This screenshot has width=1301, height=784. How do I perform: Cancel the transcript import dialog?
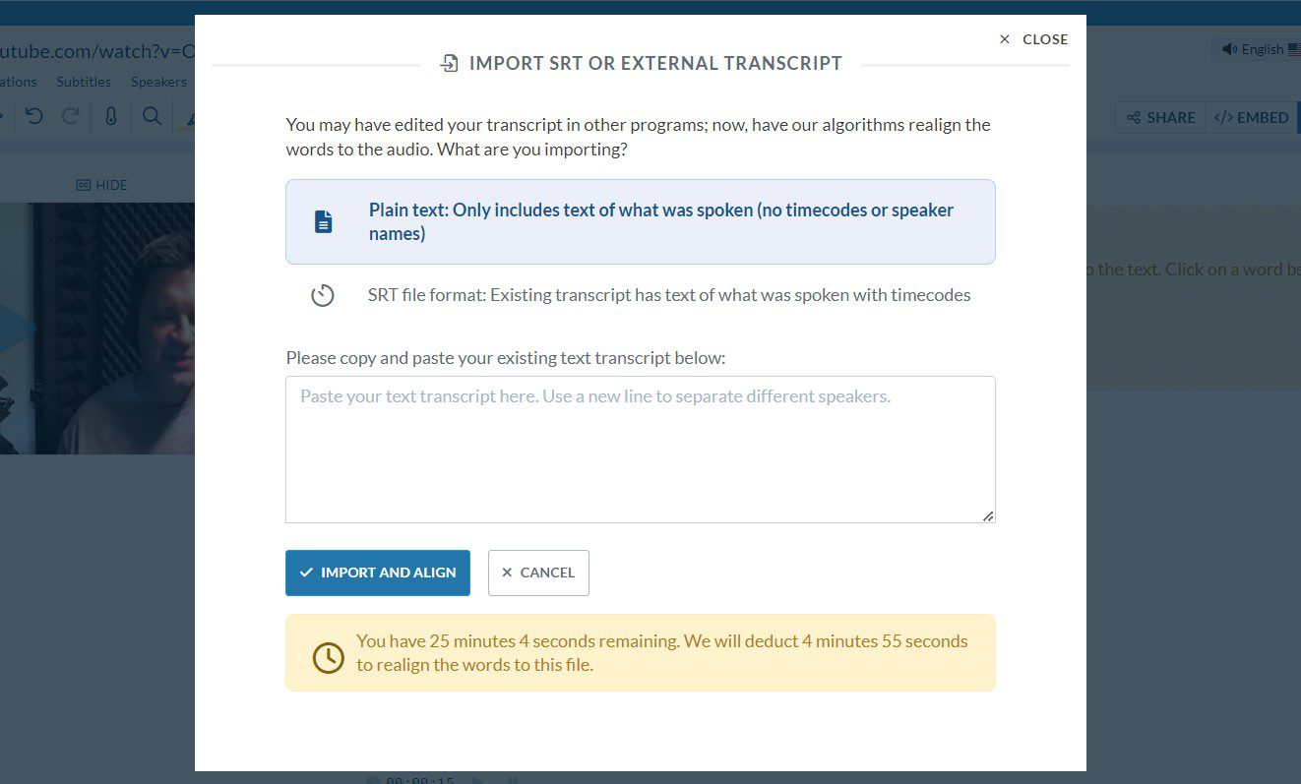538,572
